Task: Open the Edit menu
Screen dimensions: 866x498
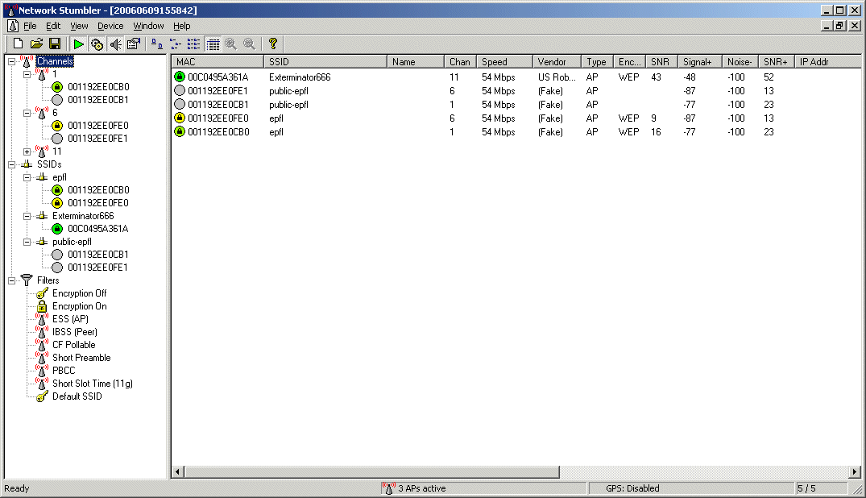Action: (x=53, y=26)
